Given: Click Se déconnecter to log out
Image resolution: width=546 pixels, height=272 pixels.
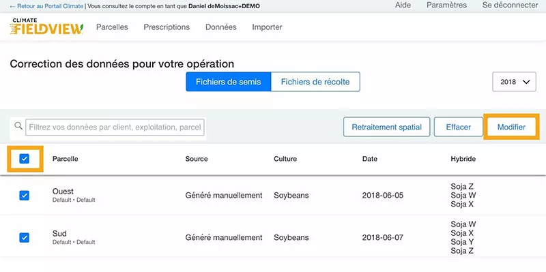Looking at the screenshot, I should 510,5.
